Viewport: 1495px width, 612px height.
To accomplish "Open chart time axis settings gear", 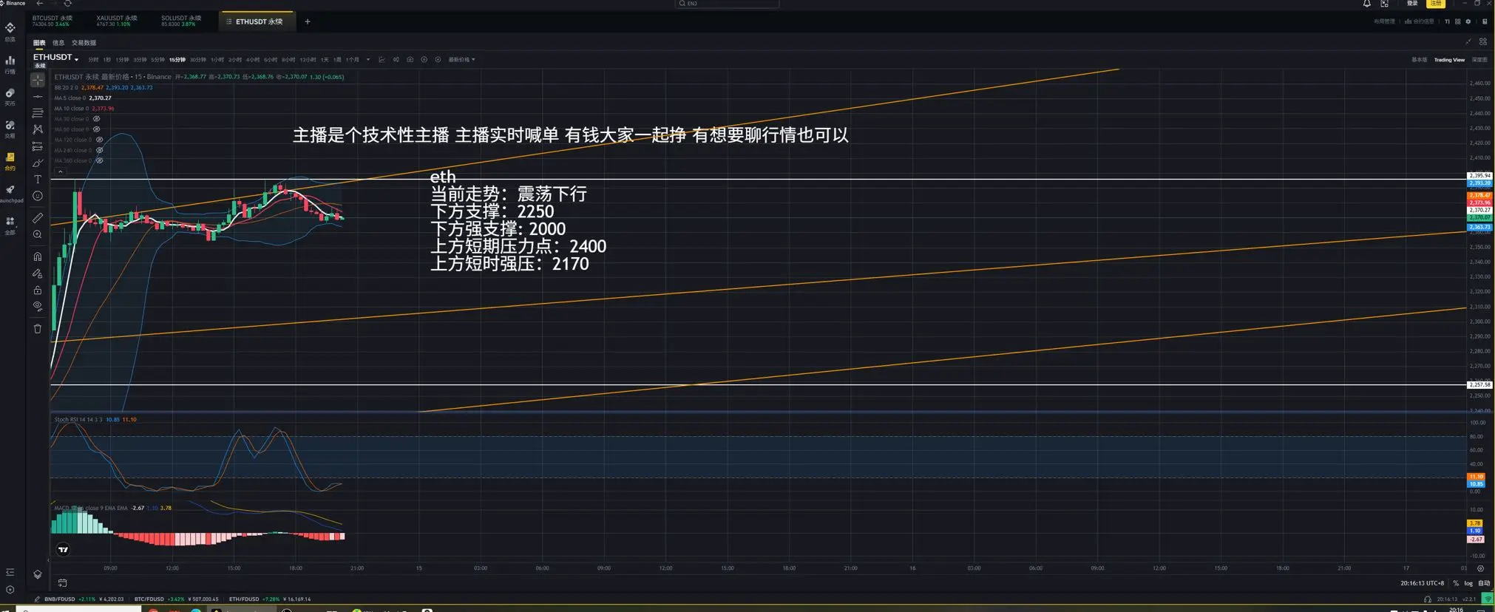I will coord(1480,568).
